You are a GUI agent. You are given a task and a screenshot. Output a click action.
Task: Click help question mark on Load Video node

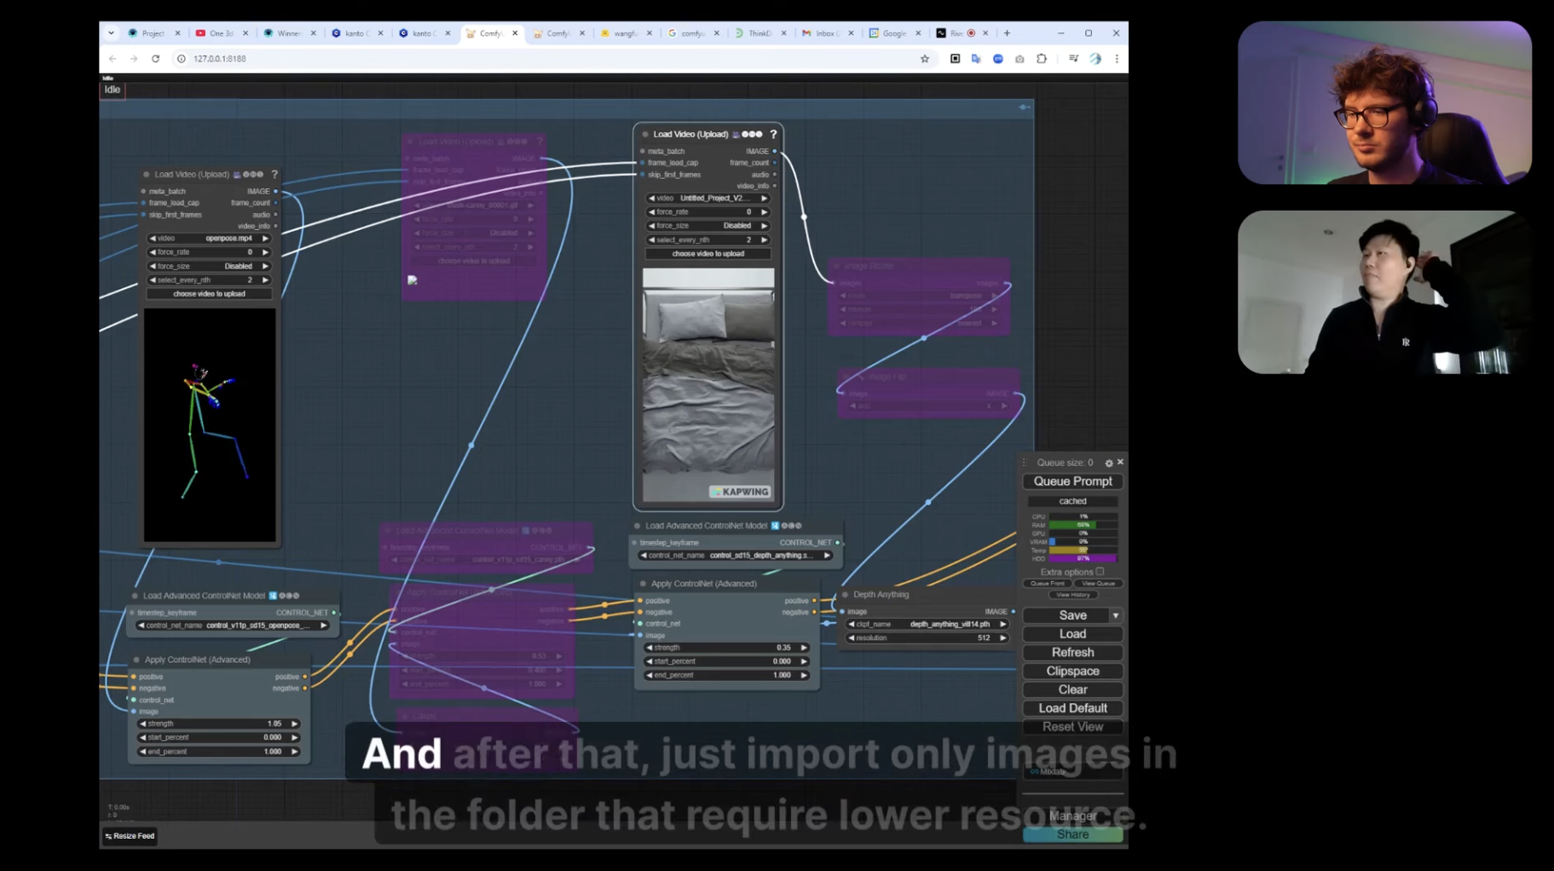773,134
